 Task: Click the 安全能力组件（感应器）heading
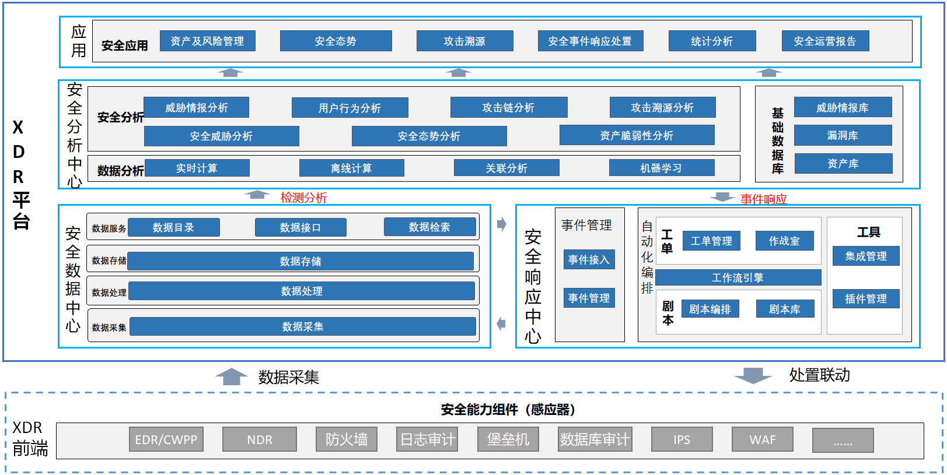pyautogui.click(x=508, y=410)
